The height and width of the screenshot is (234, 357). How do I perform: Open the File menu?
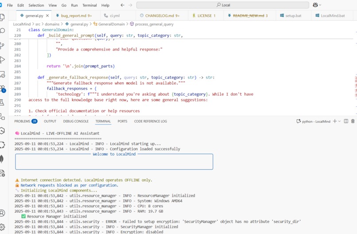[x=10, y=5]
